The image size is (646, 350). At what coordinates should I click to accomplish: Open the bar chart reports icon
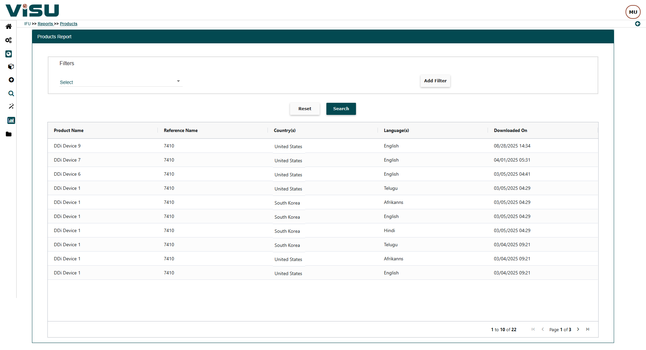(11, 120)
